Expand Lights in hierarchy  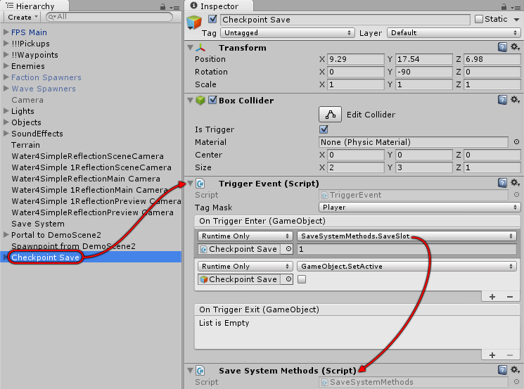pyautogui.click(x=6, y=110)
